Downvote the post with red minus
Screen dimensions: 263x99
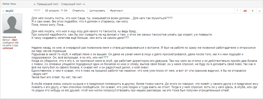259,11
